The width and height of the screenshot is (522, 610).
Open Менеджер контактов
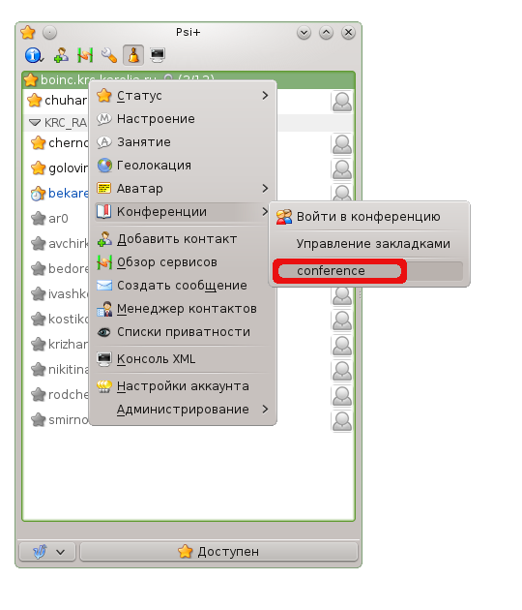[183, 309]
